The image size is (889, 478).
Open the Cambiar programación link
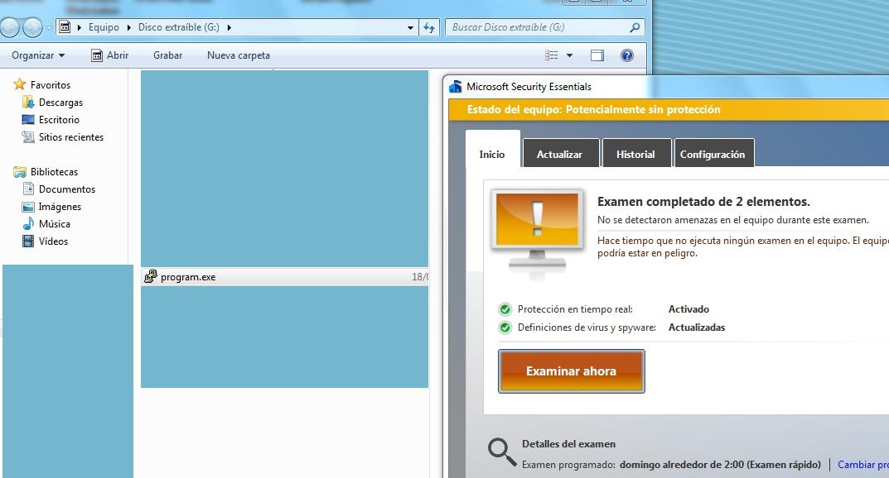tap(862, 465)
